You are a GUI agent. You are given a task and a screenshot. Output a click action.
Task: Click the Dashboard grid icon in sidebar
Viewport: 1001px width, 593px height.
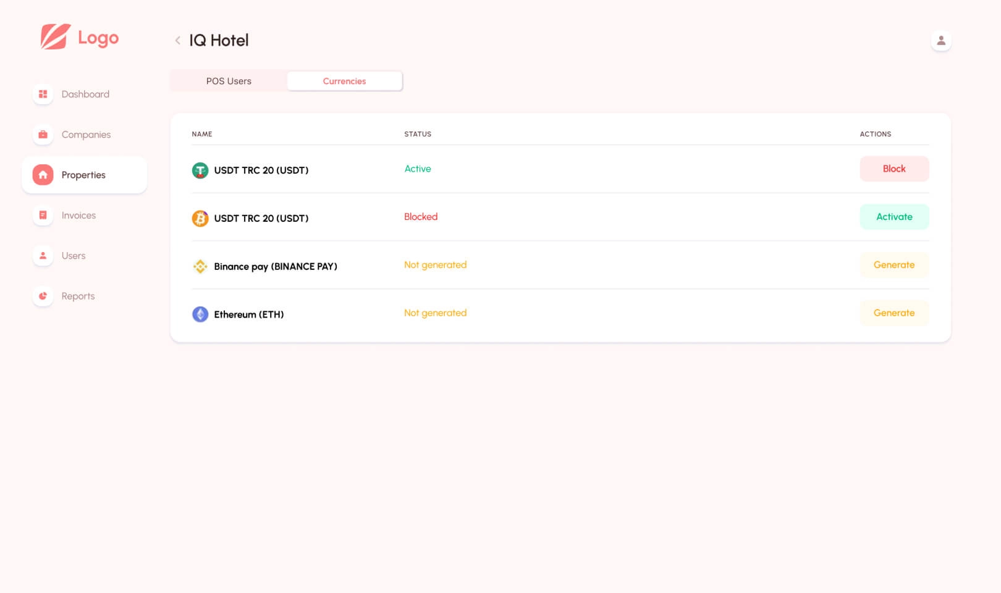pyautogui.click(x=43, y=94)
